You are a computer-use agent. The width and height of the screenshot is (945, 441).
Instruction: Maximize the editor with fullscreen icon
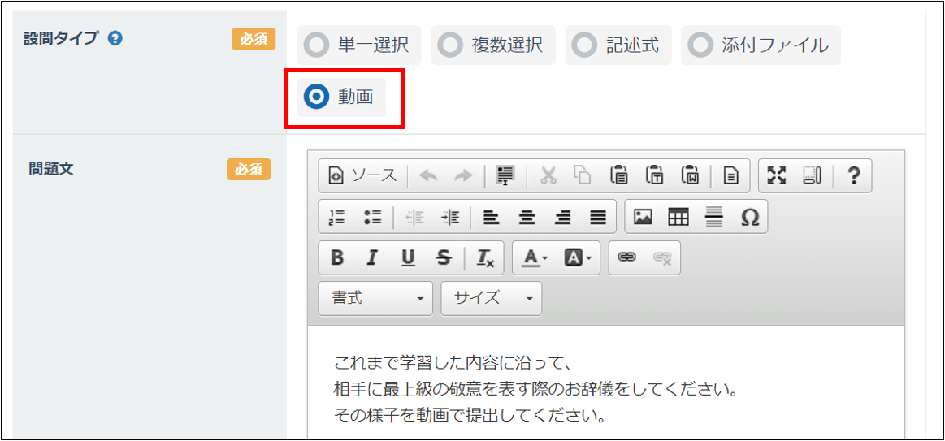pyautogui.click(x=777, y=175)
